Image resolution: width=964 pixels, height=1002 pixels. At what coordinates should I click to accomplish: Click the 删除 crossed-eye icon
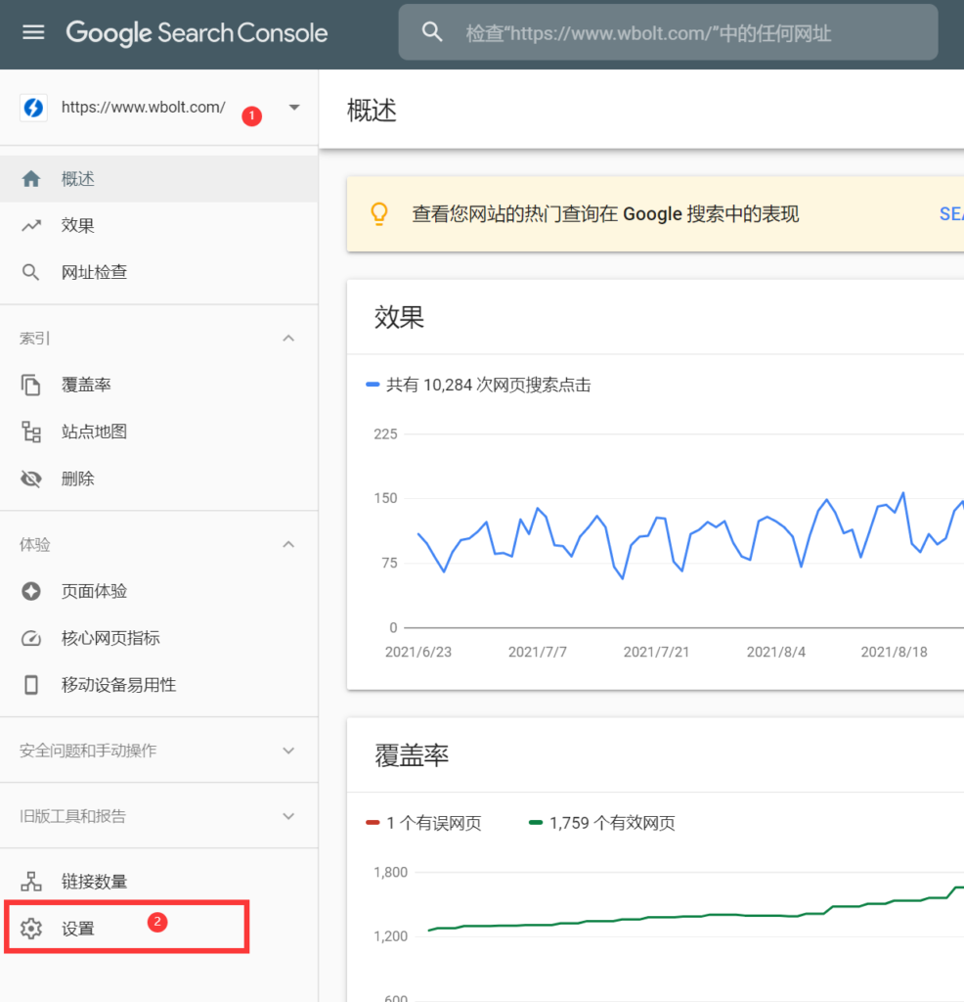click(31, 479)
